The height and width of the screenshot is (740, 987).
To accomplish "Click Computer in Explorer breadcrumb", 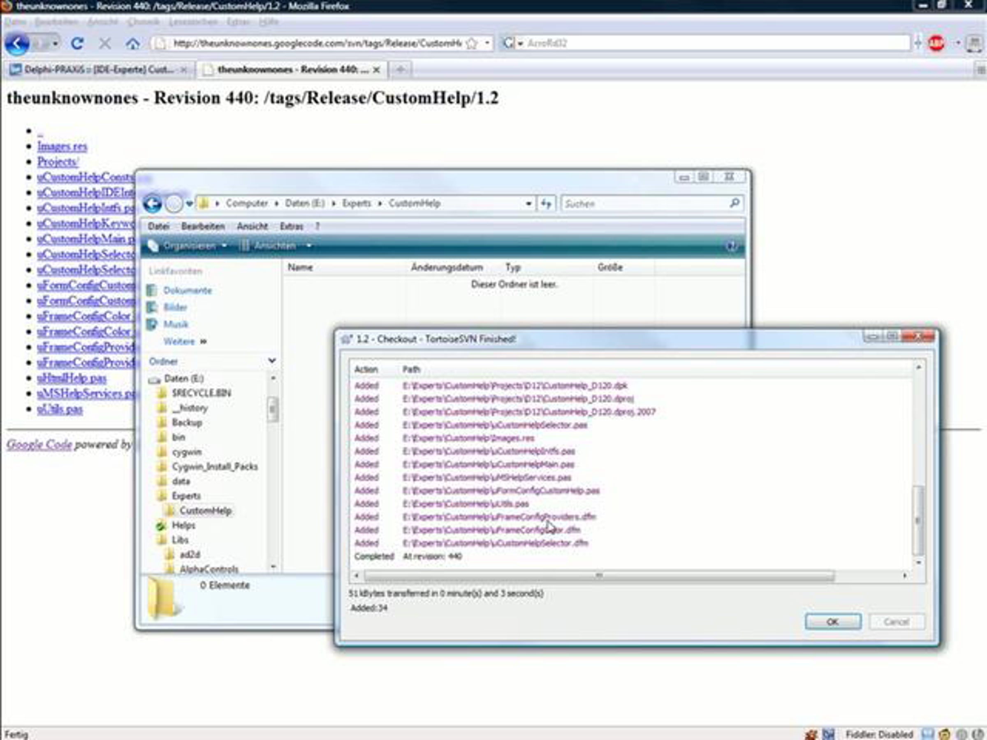I will click(247, 203).
